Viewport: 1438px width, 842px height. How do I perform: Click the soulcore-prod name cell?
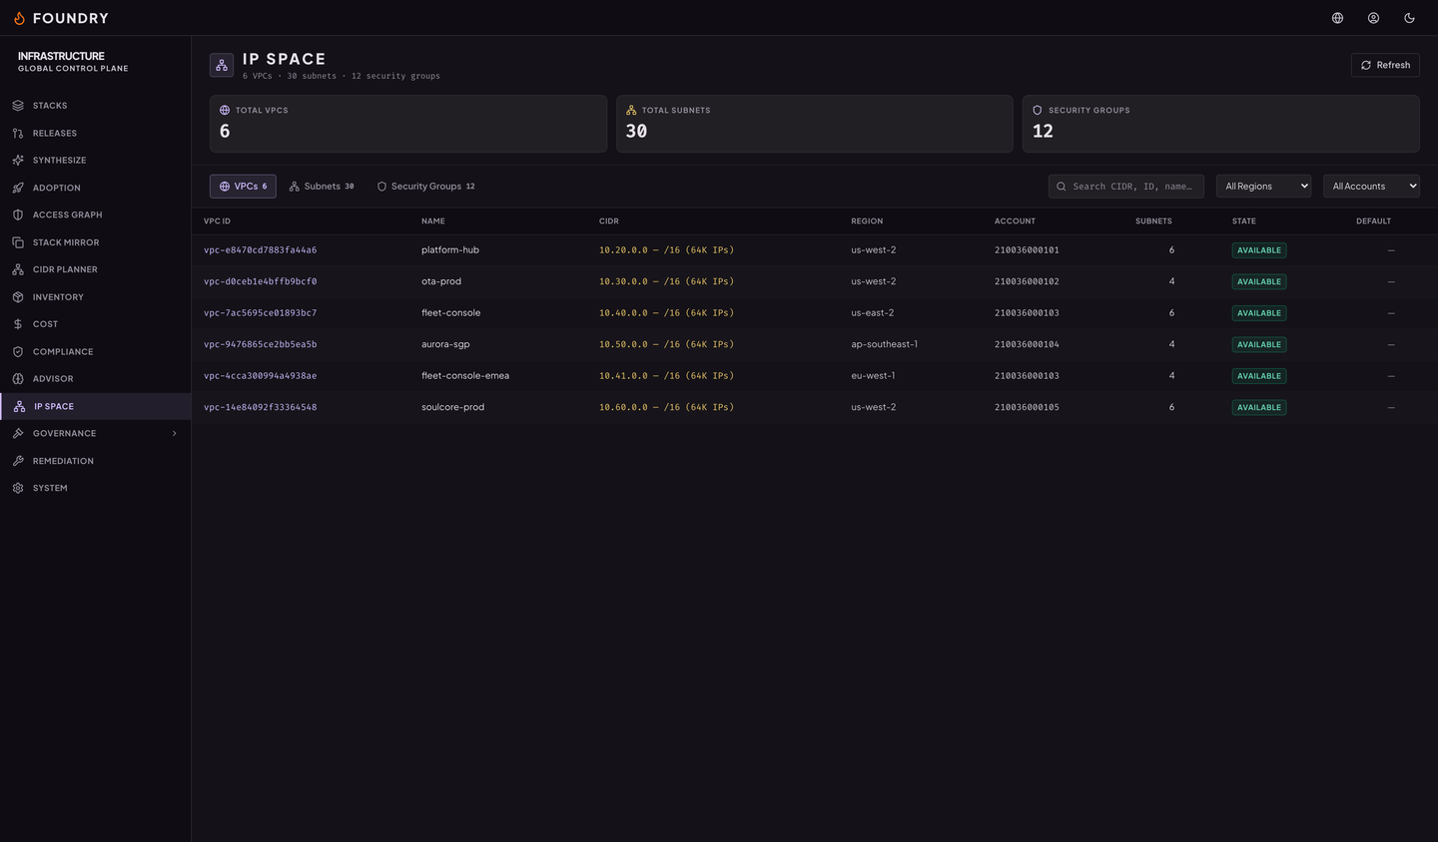point(452,407)
